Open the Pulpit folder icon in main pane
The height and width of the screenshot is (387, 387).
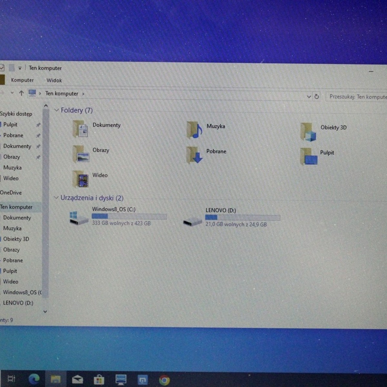(309, 156)
